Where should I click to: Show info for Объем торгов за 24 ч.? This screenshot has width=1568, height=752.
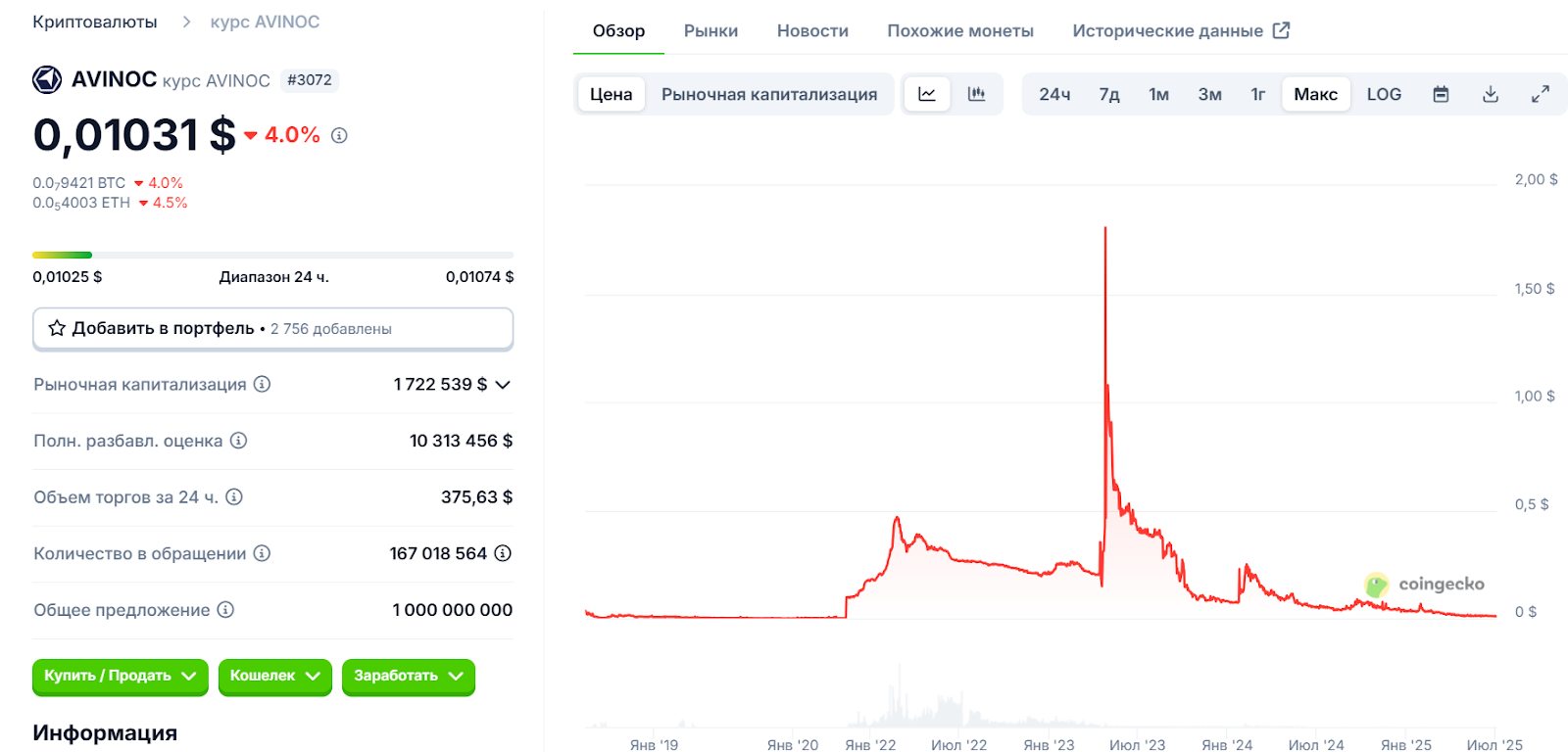coord(234,496)
